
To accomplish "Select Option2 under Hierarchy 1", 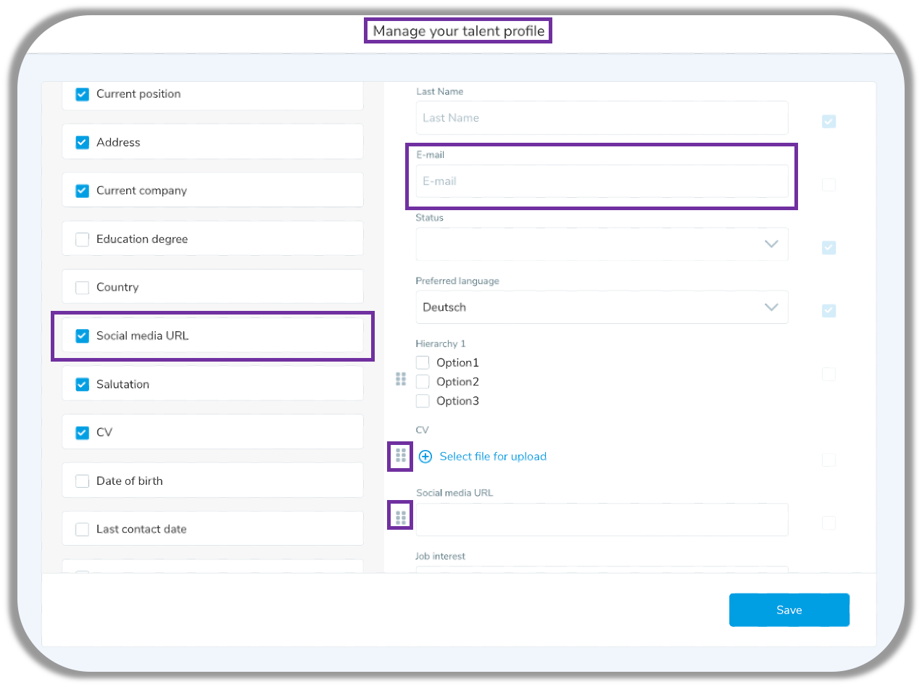I will click(x=423, y=382).
